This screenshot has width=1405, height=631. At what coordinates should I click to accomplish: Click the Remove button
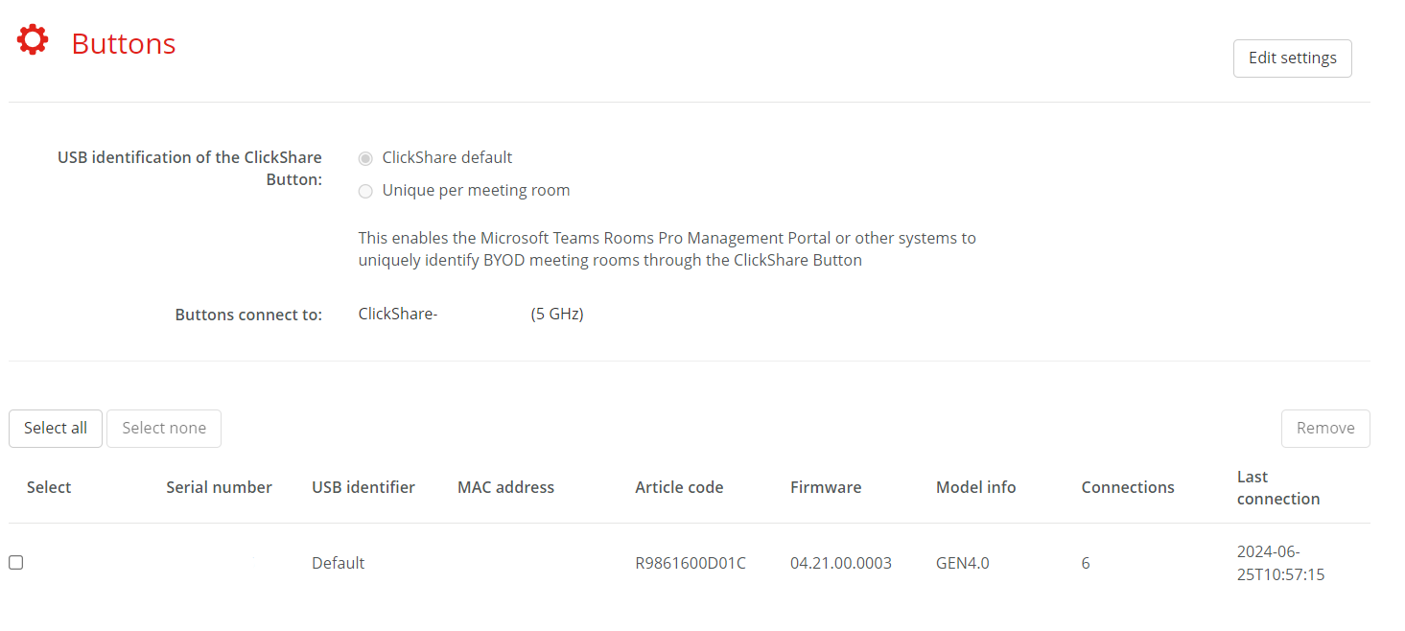point(1325,429)
